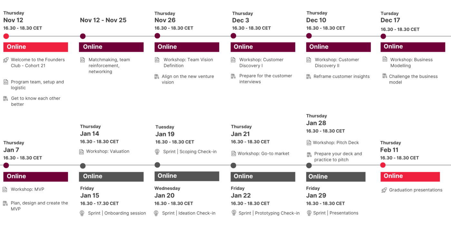The width and height of the screenshot is (451, 228).
Task: Click the gray Online bar under Jan 19
Action: coord(187,176)
